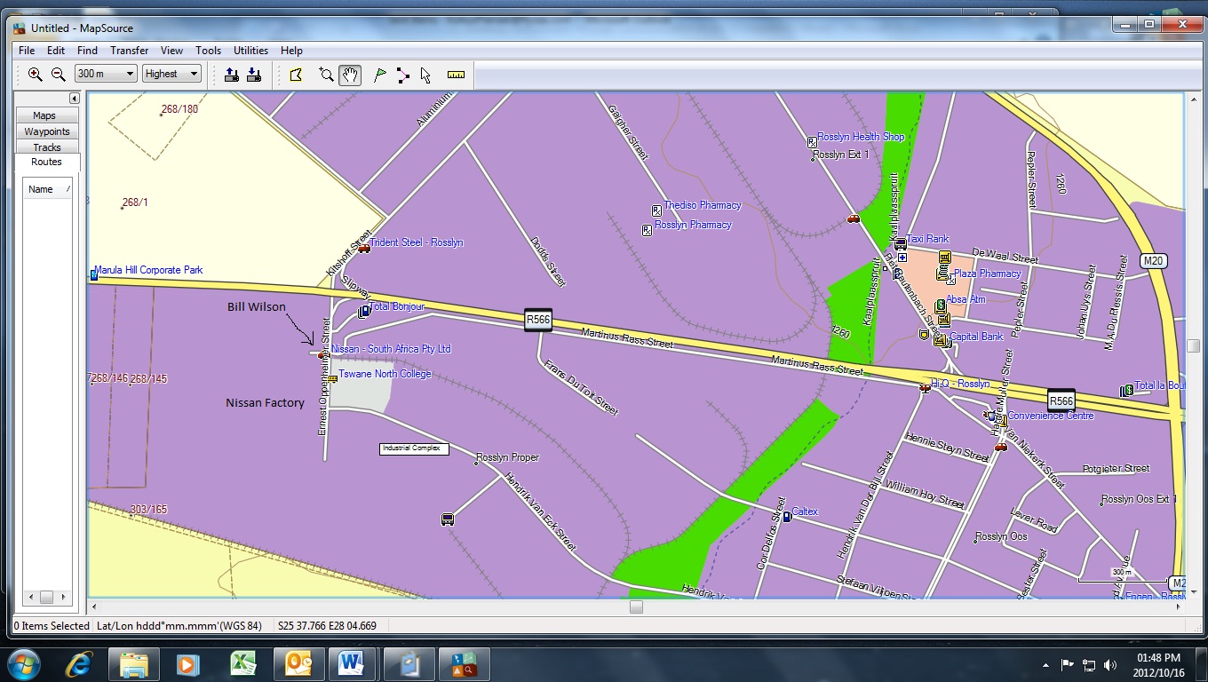Click the Caltex fuel station icon

pos(787,516)
